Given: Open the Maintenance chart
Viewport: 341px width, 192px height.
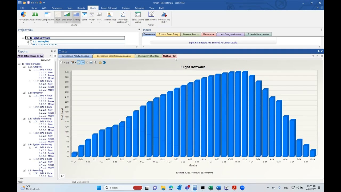Looking at the screenshot, I should pos(110,17).
